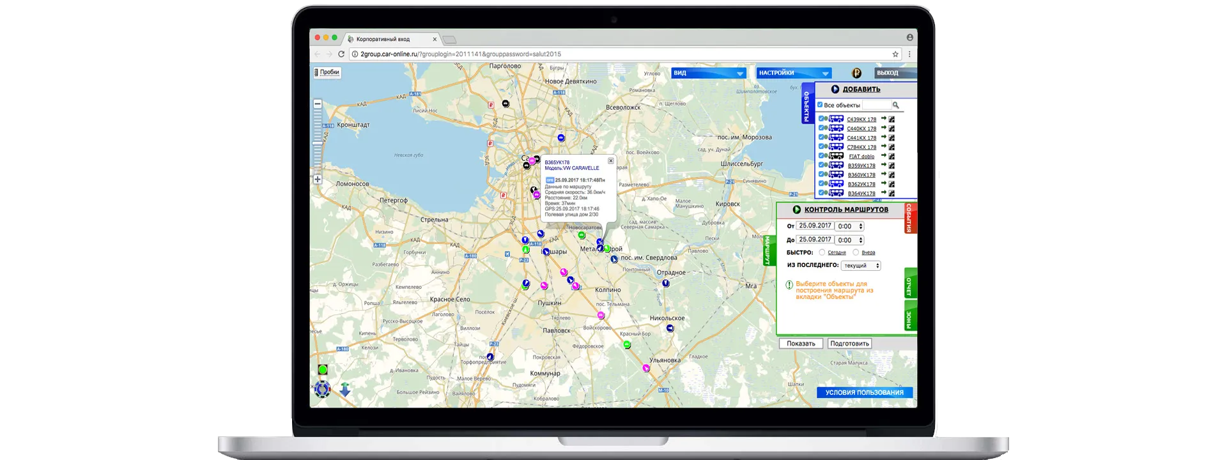Click the green arrow for C441KX 178

(x=884, y=137)
